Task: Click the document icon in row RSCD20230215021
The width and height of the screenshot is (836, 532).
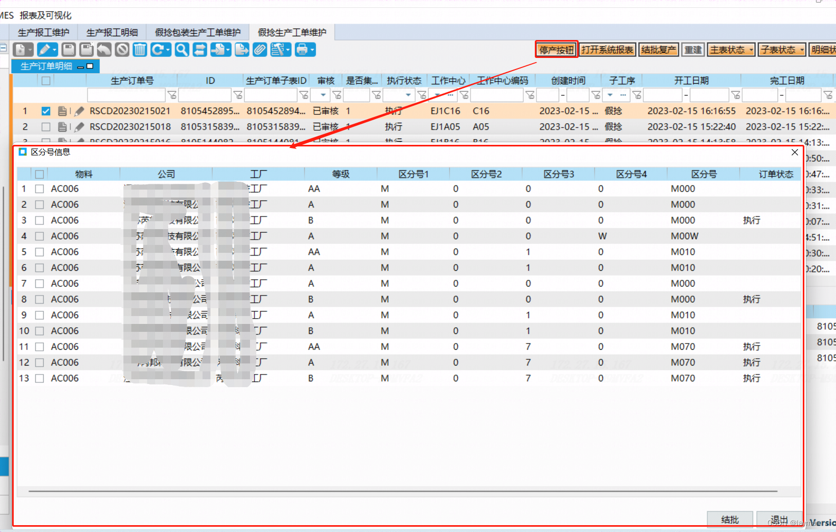Action: [x=62, y=111]
